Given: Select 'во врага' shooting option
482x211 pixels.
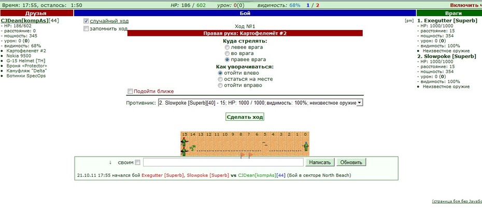Looking at the screenshot, I should tap(227, 53).
